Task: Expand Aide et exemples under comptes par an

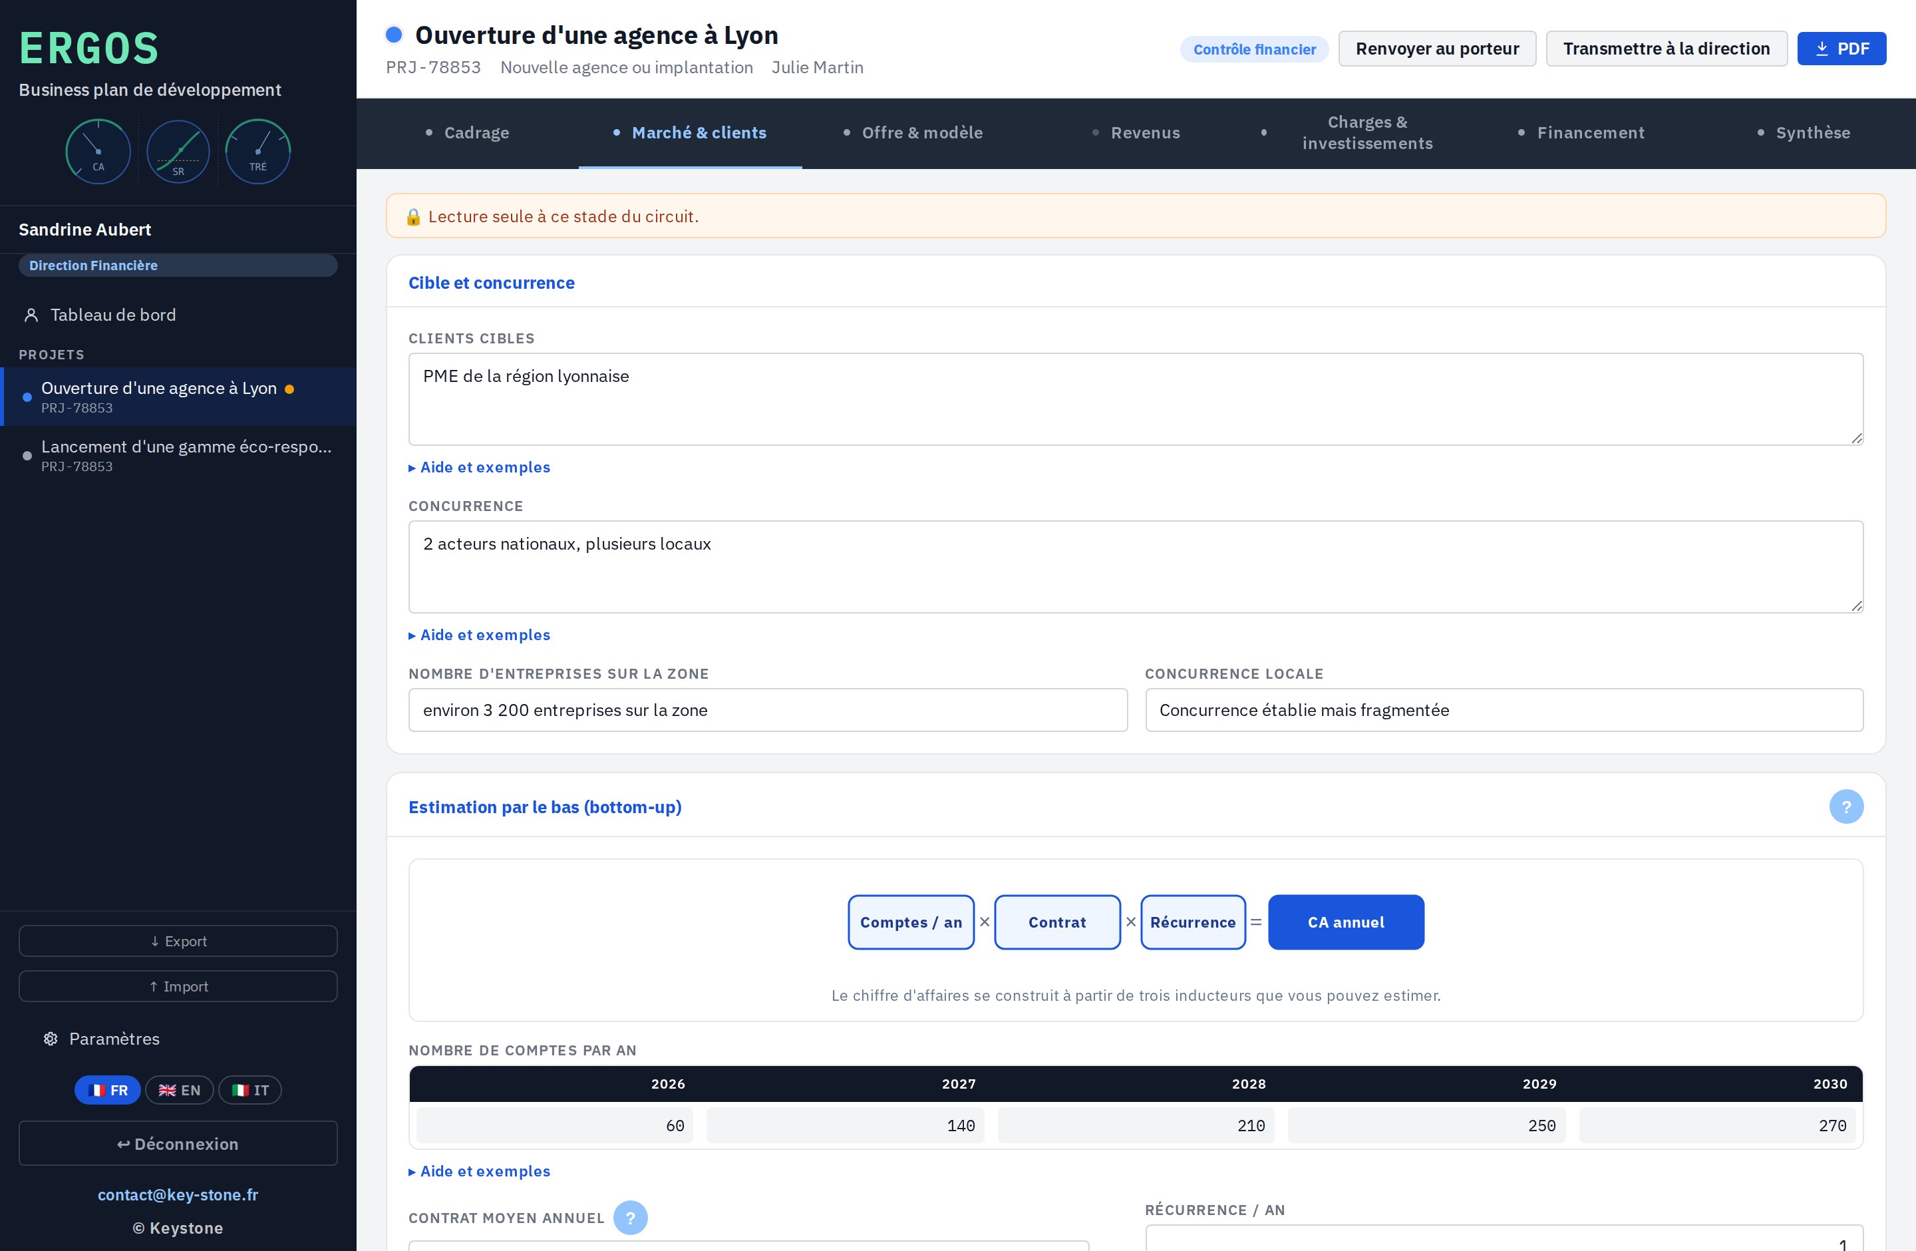Action: [480, 1171]
